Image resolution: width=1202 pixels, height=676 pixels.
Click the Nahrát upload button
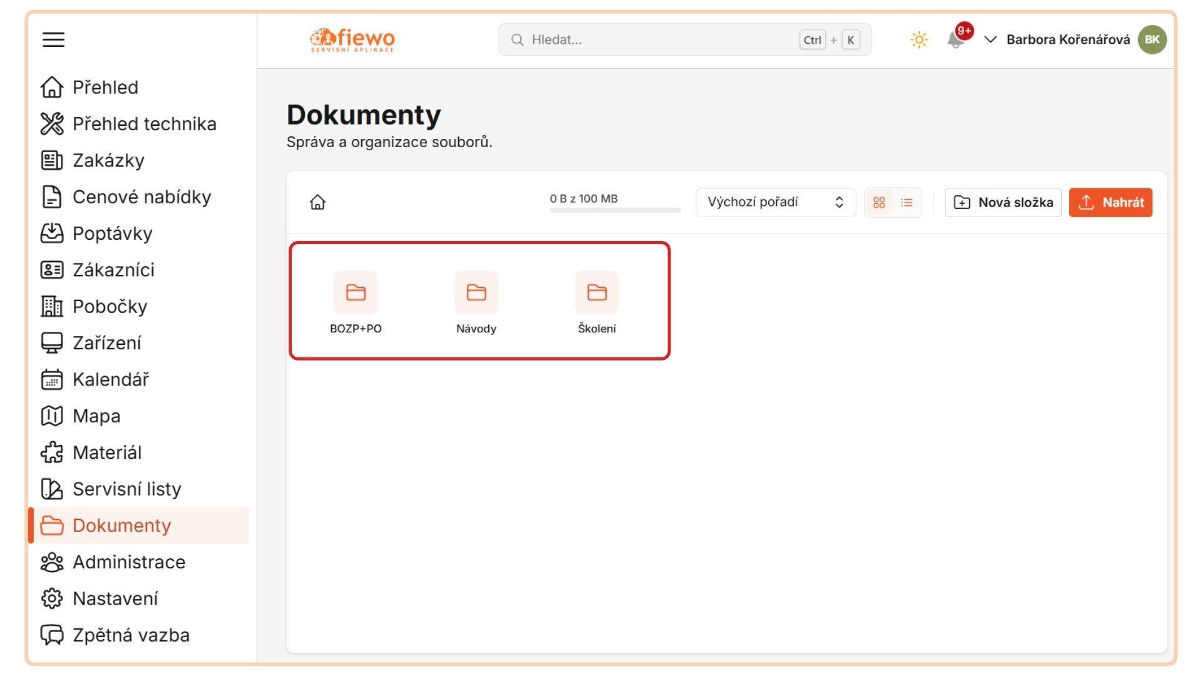(x=1111, y=202)
